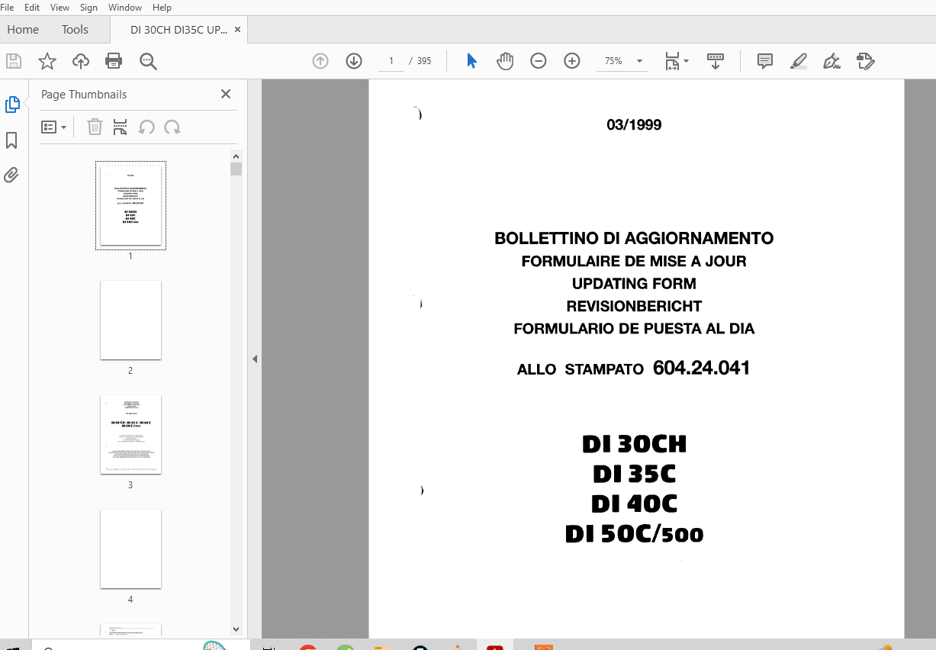Add document to starred files

point(47,61)
